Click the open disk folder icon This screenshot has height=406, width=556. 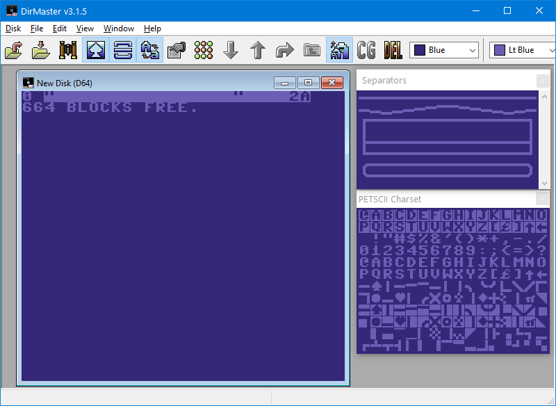click(14, 50)
